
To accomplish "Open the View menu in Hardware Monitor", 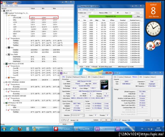I will click(x=11, y=6).
